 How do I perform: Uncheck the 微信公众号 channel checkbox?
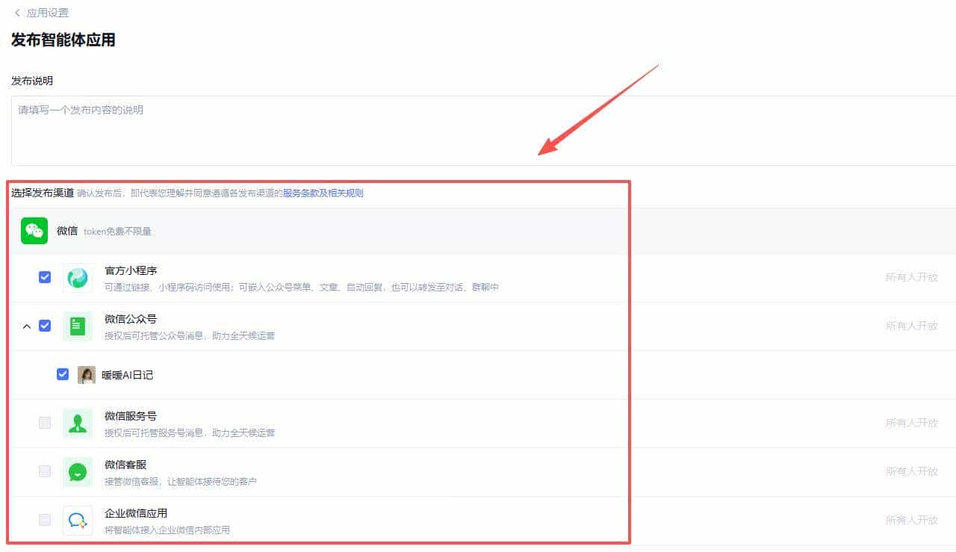(44, 326)
